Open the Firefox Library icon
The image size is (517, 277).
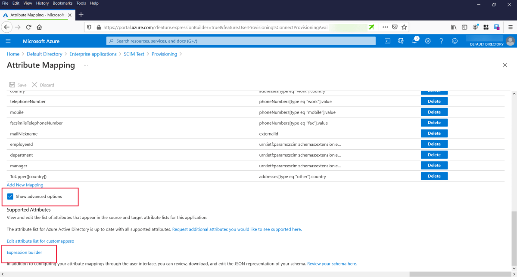(x=453, y=27)
